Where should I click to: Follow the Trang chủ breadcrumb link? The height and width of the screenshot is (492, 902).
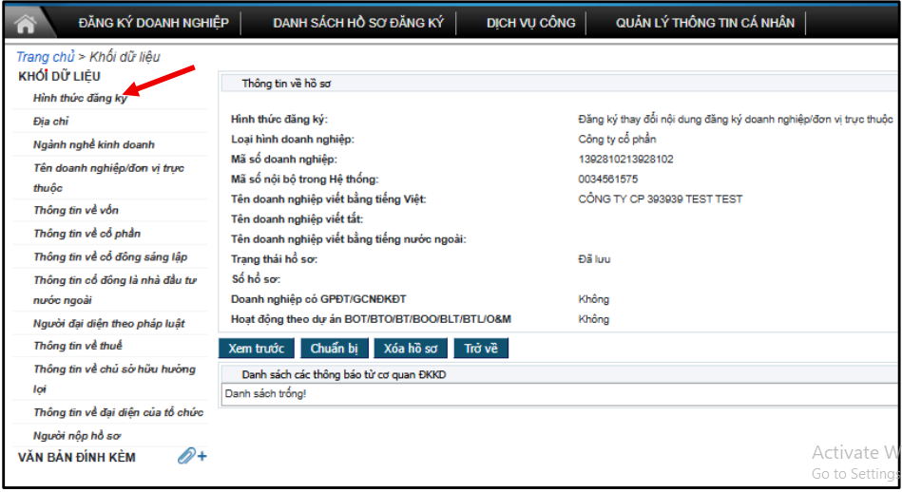pos(45,57)
